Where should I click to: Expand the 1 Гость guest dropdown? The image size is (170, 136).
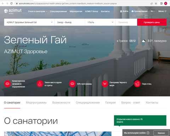click(100, 22)
